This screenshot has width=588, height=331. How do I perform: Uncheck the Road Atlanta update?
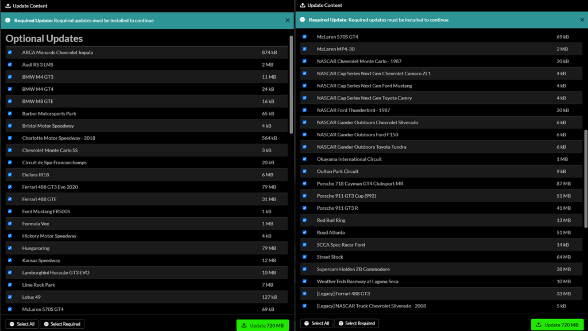point(304,233)
